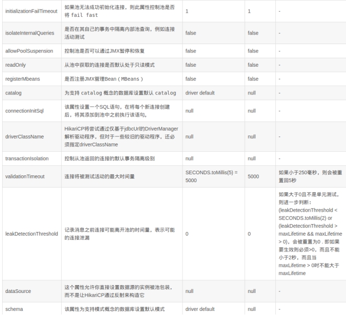Screen dimensions: 346x315
Task: Click the HikariCP DriverManager description text
Action: [122, 136]
